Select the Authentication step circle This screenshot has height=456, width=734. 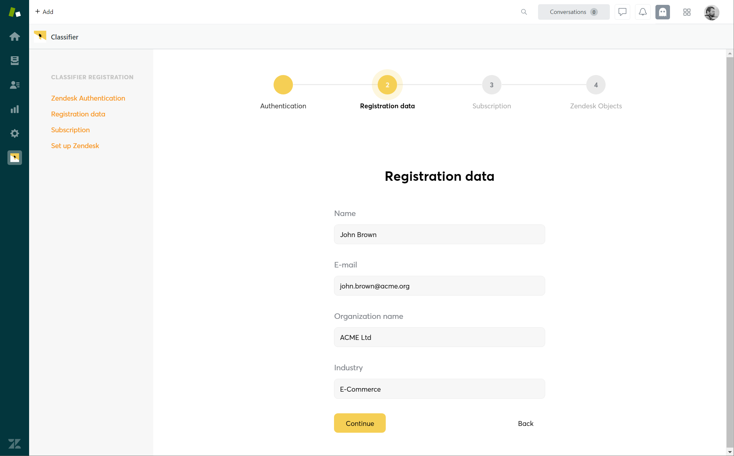(x=283, y=85)
